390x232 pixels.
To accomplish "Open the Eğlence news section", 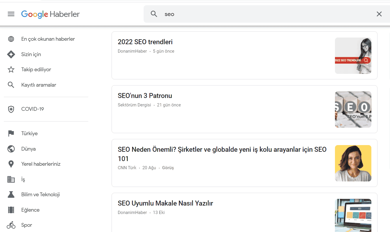I will [30, 210].
